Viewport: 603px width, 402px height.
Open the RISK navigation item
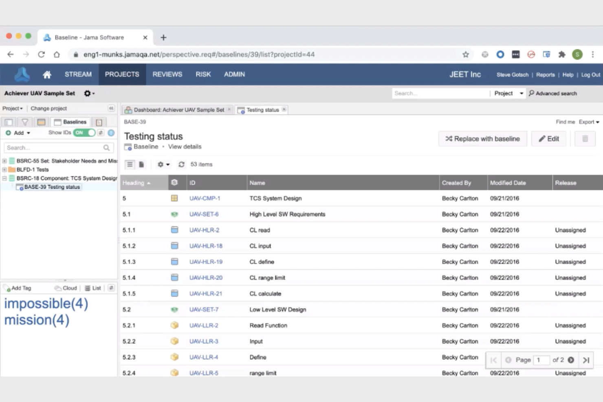pyautogui.click(x=203, y=75)
